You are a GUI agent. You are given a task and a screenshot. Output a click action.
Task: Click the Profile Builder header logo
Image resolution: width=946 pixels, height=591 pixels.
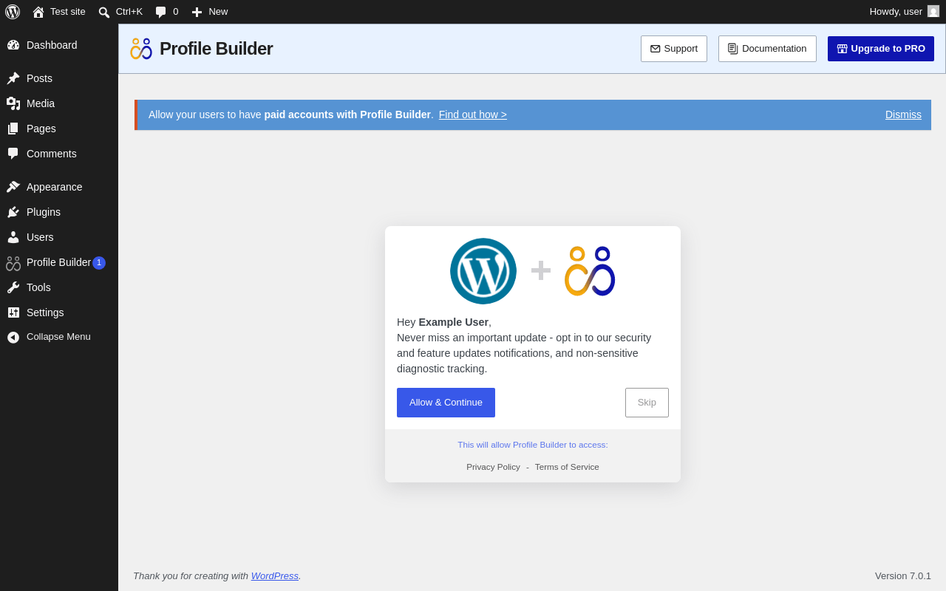pyautogui.click(x=141, y=49)
